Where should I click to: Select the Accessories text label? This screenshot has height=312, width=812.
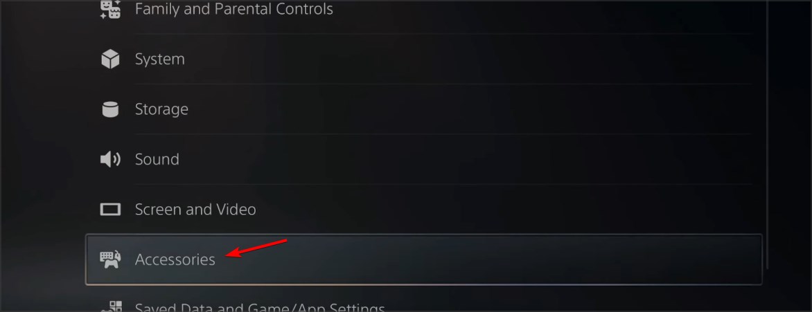tap(175, 259)
